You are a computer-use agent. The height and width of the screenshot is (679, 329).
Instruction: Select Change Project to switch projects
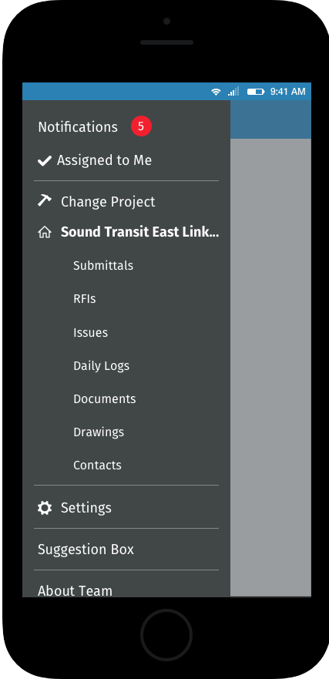point(108,202)
